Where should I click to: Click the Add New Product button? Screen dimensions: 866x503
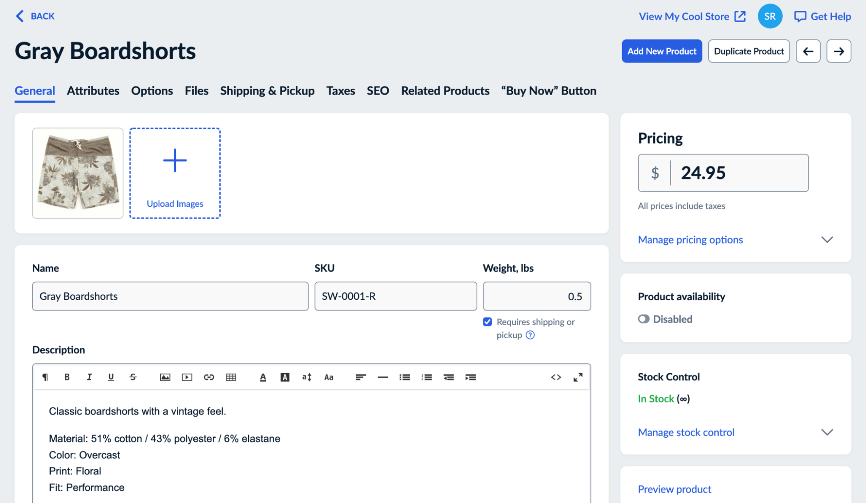point(662,51)
